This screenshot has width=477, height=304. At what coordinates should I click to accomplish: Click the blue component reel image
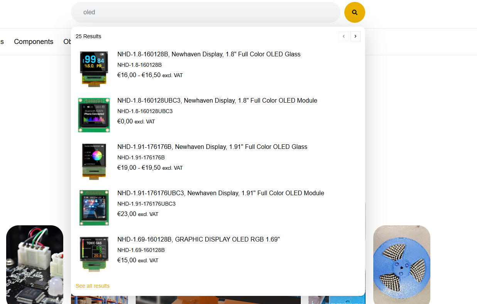[401, 264]
